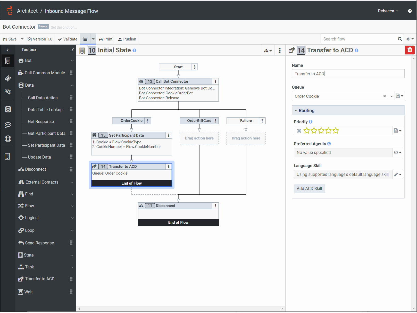The width and height of the screenshot is (417, 313).
Task: Select Call Data Action in toolbox
Action: pos(43,98)
